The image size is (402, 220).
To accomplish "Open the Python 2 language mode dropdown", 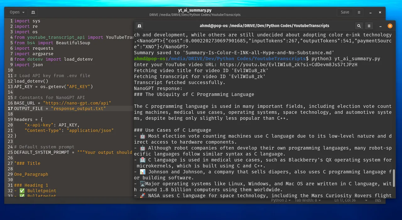I will tap(280, 200).
